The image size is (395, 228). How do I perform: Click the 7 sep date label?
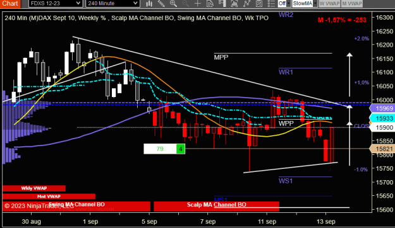pyautogui.click(x=208, y=222)
